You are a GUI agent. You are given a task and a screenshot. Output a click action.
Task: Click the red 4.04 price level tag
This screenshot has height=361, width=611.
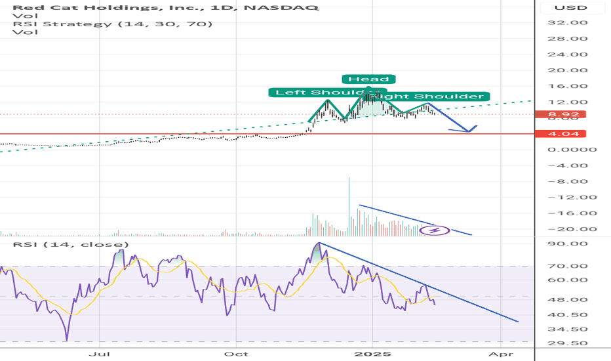point(561,134)
